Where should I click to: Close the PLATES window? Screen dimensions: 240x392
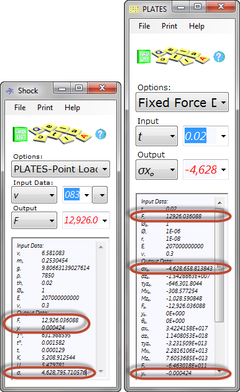click(x=221, y=6)
